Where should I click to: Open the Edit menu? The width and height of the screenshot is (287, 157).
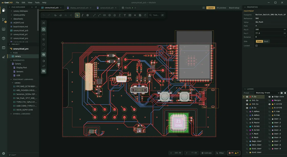coord(23,3)
